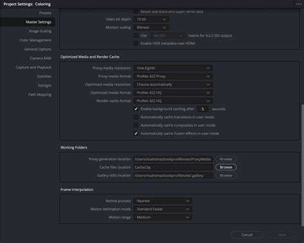
Task: Open the three-dot options menu
Action: tap(299, 4)
